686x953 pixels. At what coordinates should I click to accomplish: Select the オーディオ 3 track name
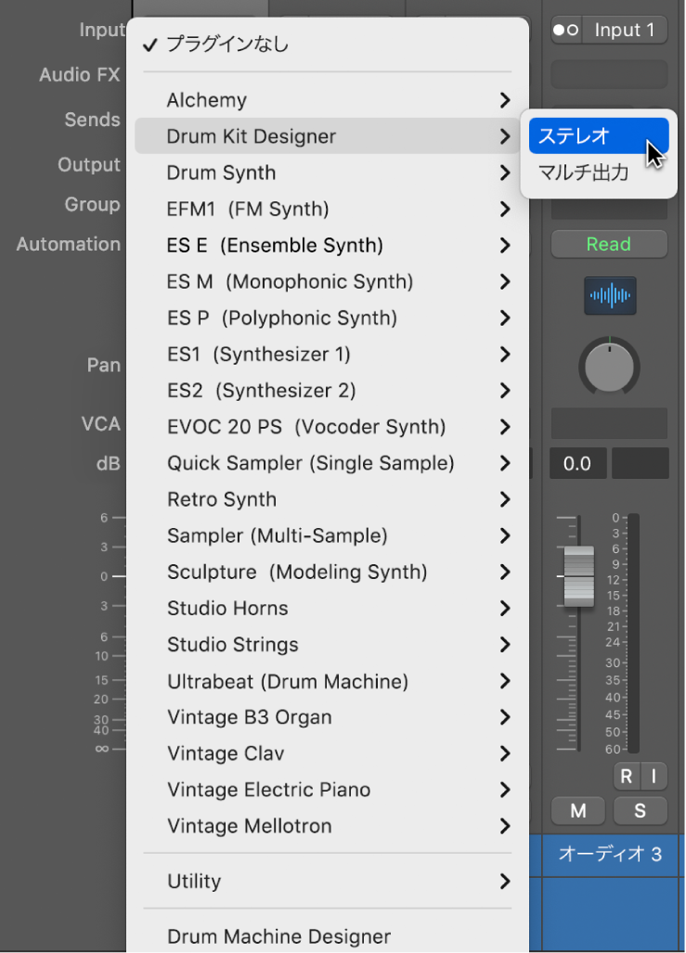[609, 854]
